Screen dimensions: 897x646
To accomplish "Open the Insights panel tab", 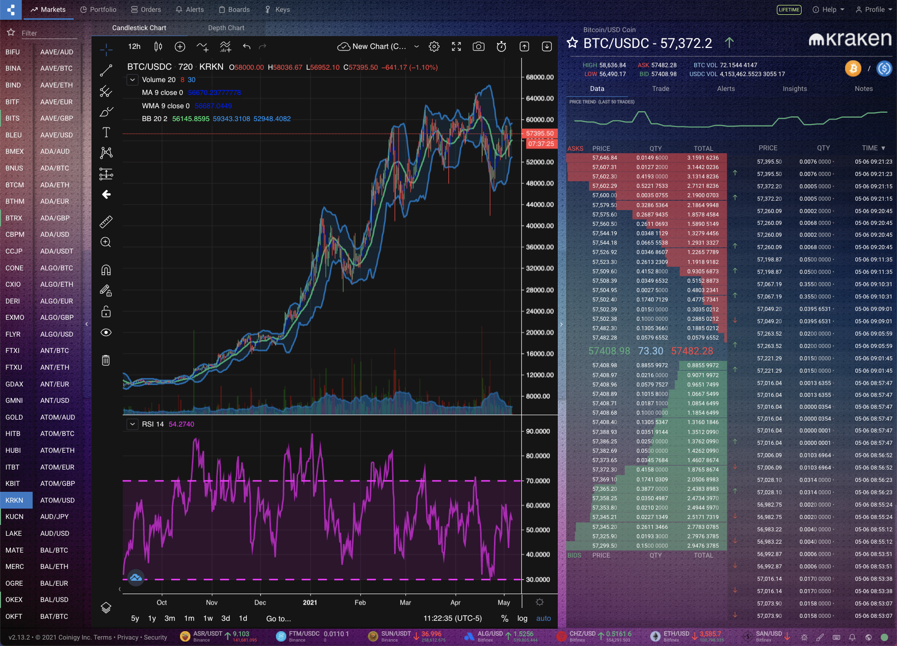I will pos(795,88).
